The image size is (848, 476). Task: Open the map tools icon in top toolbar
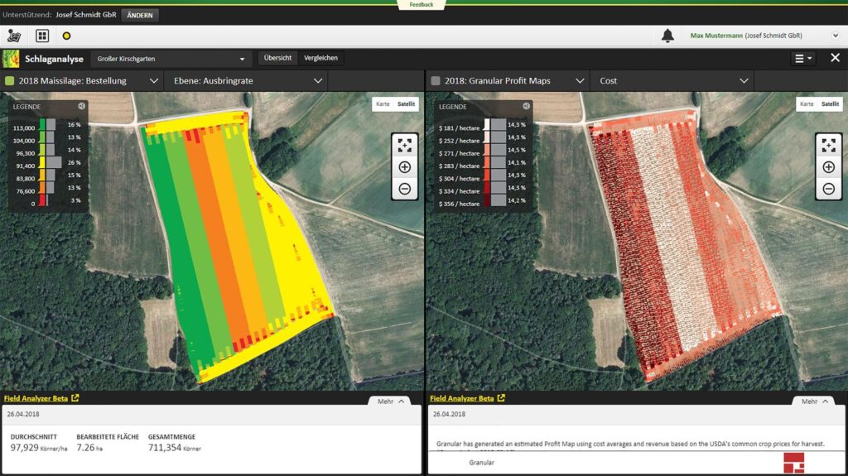point(13,36)
